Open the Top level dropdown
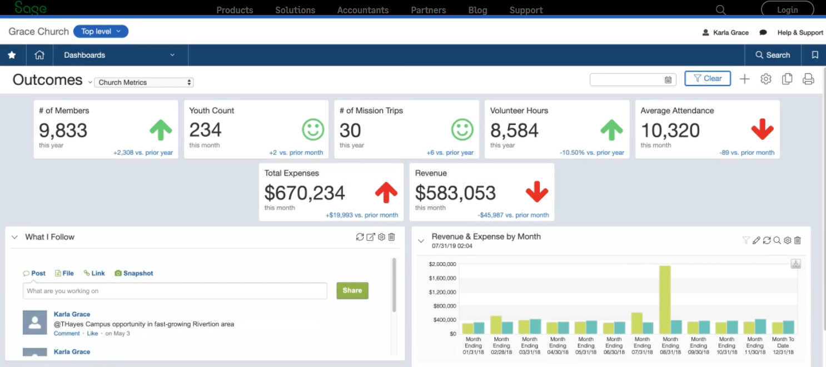This screenshot has height=367, width=826. [101, 32]
